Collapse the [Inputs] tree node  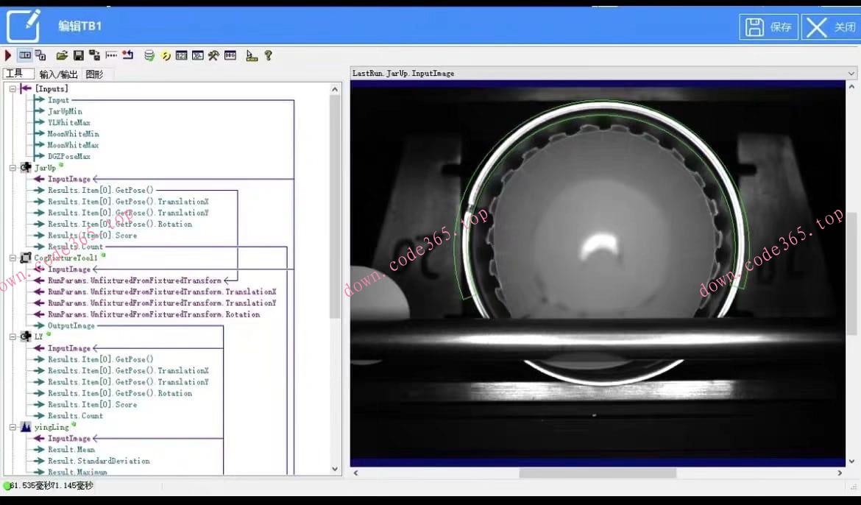(x=13, y=89)
